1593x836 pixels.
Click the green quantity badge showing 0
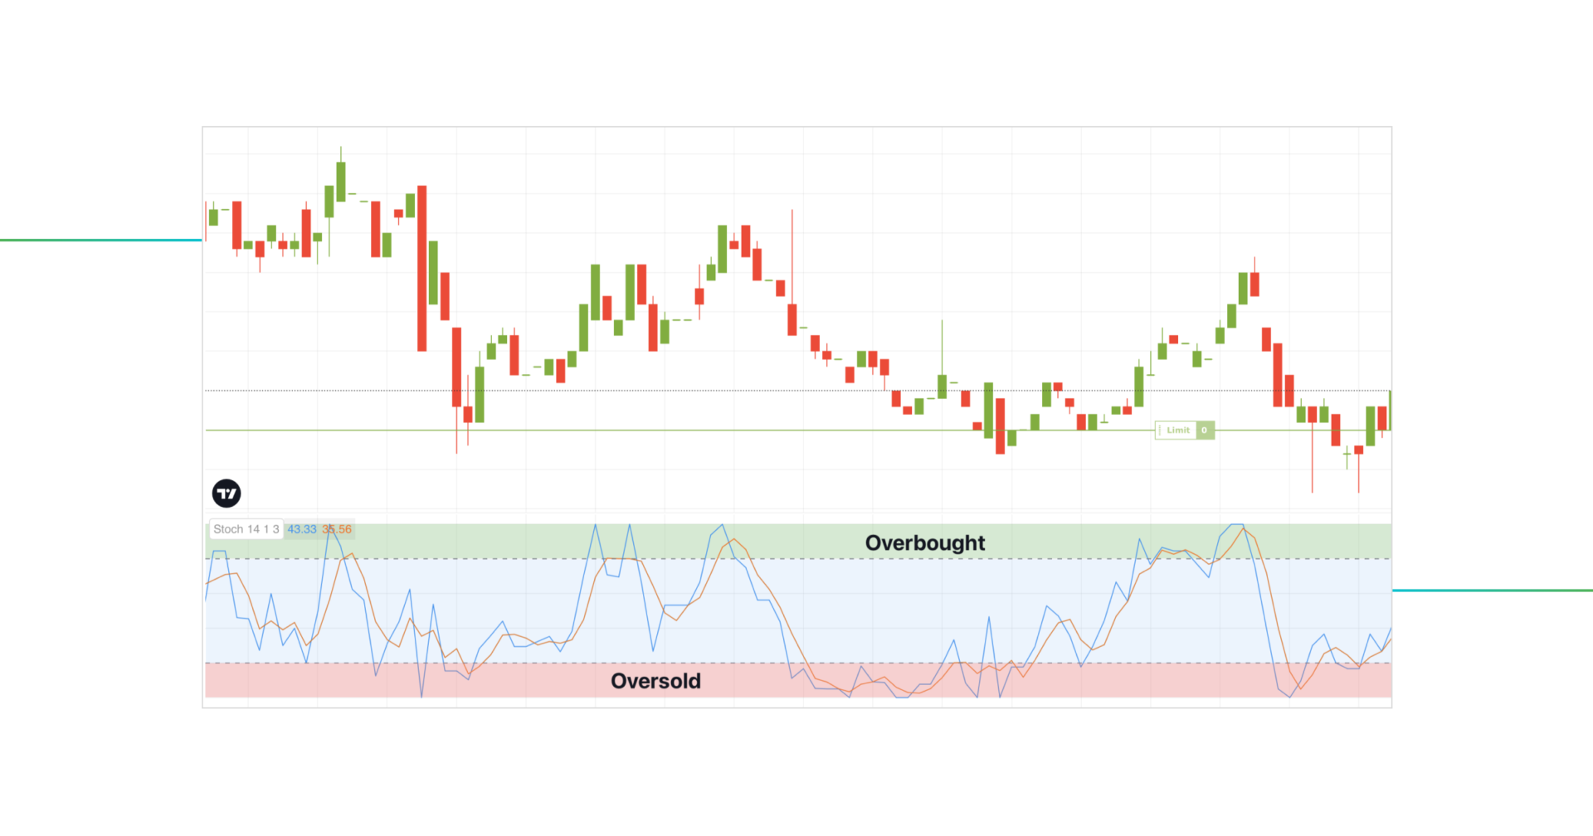pyautogui.click(x=1205, y=430)
